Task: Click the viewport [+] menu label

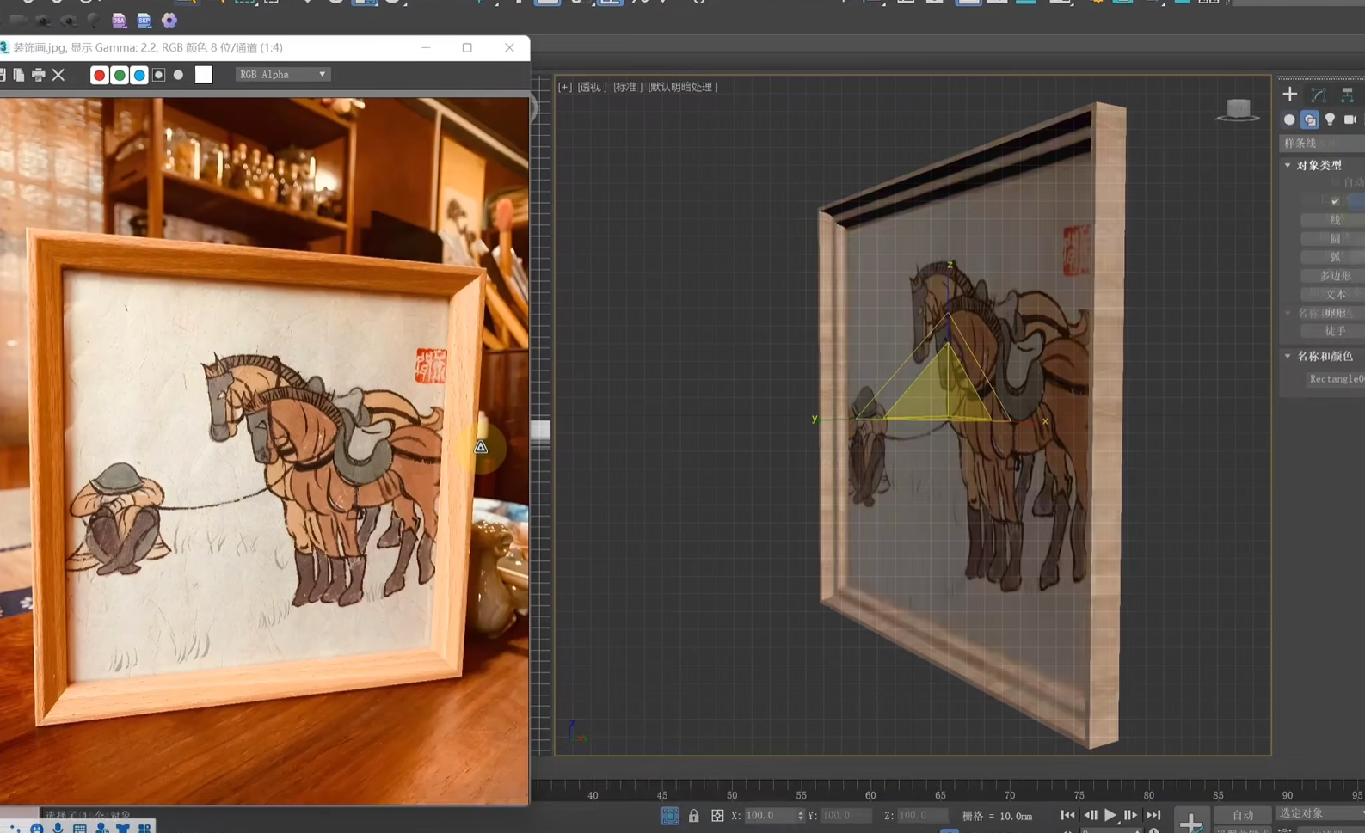Action: point(564,87)
